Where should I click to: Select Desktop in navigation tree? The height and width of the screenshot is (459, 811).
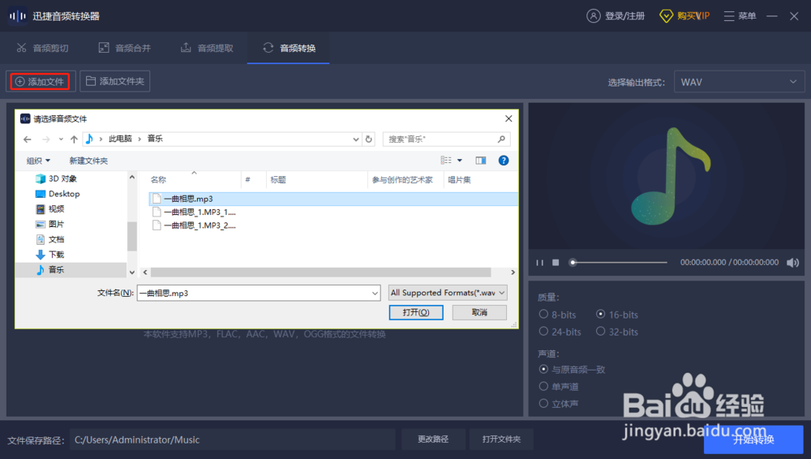(58, 194)
